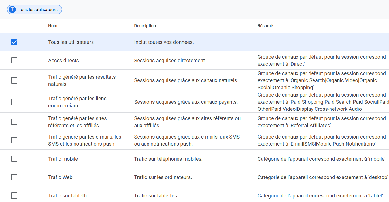Click the 'Trafic Web' row label
This screenshot has width=389, height=202.
[60, 177]
